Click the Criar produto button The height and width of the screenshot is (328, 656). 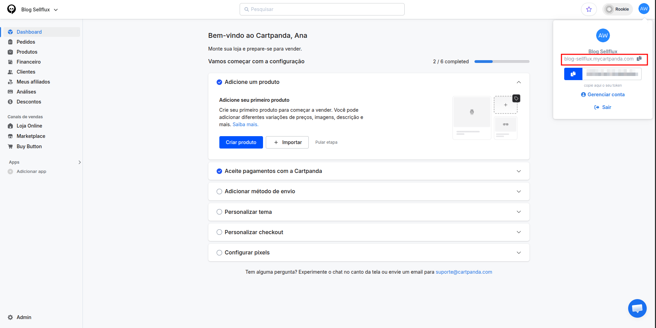point(241,142)
